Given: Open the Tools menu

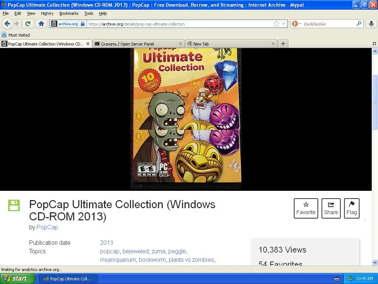Looking at the screenshot, I should coord(89,13).
